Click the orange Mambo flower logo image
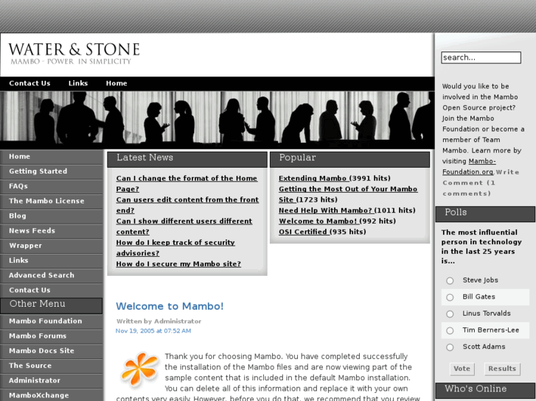The height and width of the screenshot is (401, 536). (140, 370)
